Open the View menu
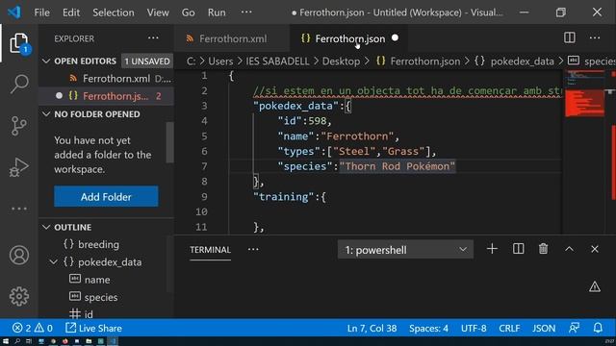This screenshot has height=346, width=616. click(158, 12)
